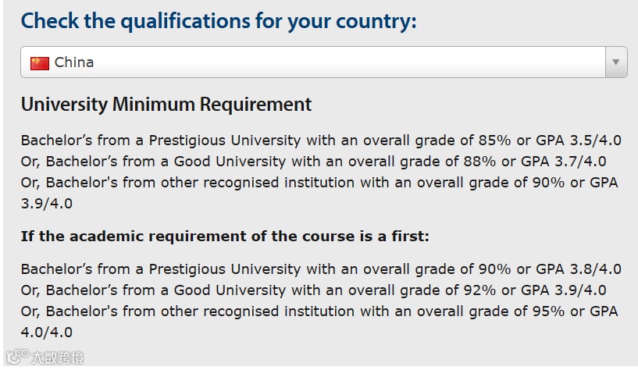
Task: Click the "大数跨境" watermark text
Action: point(58,358)
